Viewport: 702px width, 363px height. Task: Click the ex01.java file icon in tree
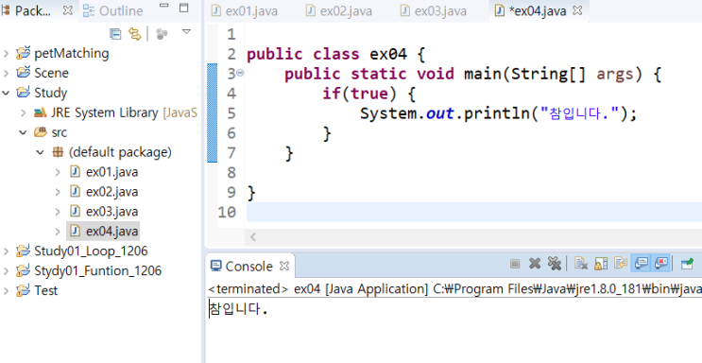(x=76, y=172)
